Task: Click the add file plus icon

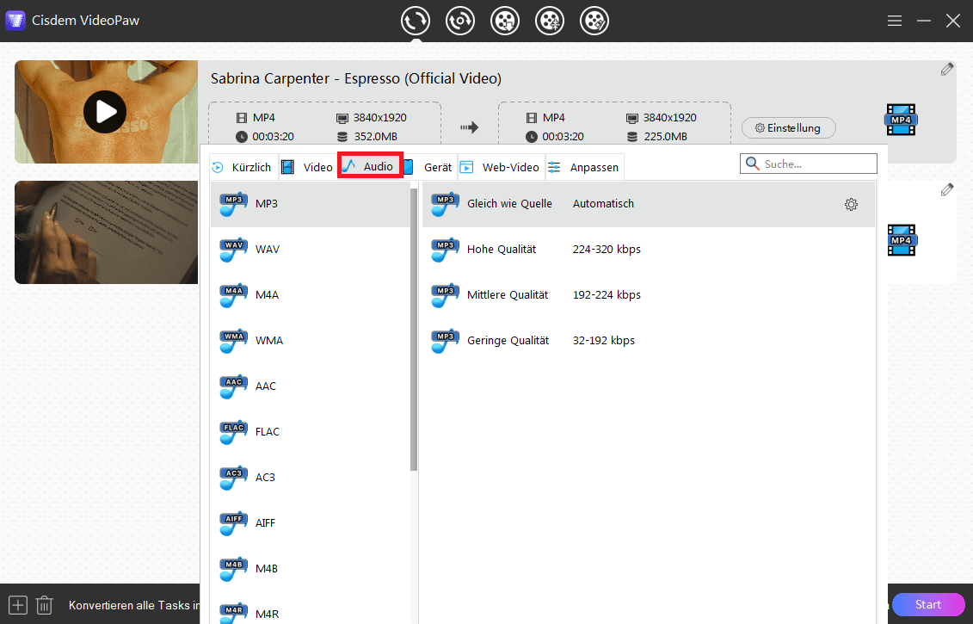Action: [18, 605]
